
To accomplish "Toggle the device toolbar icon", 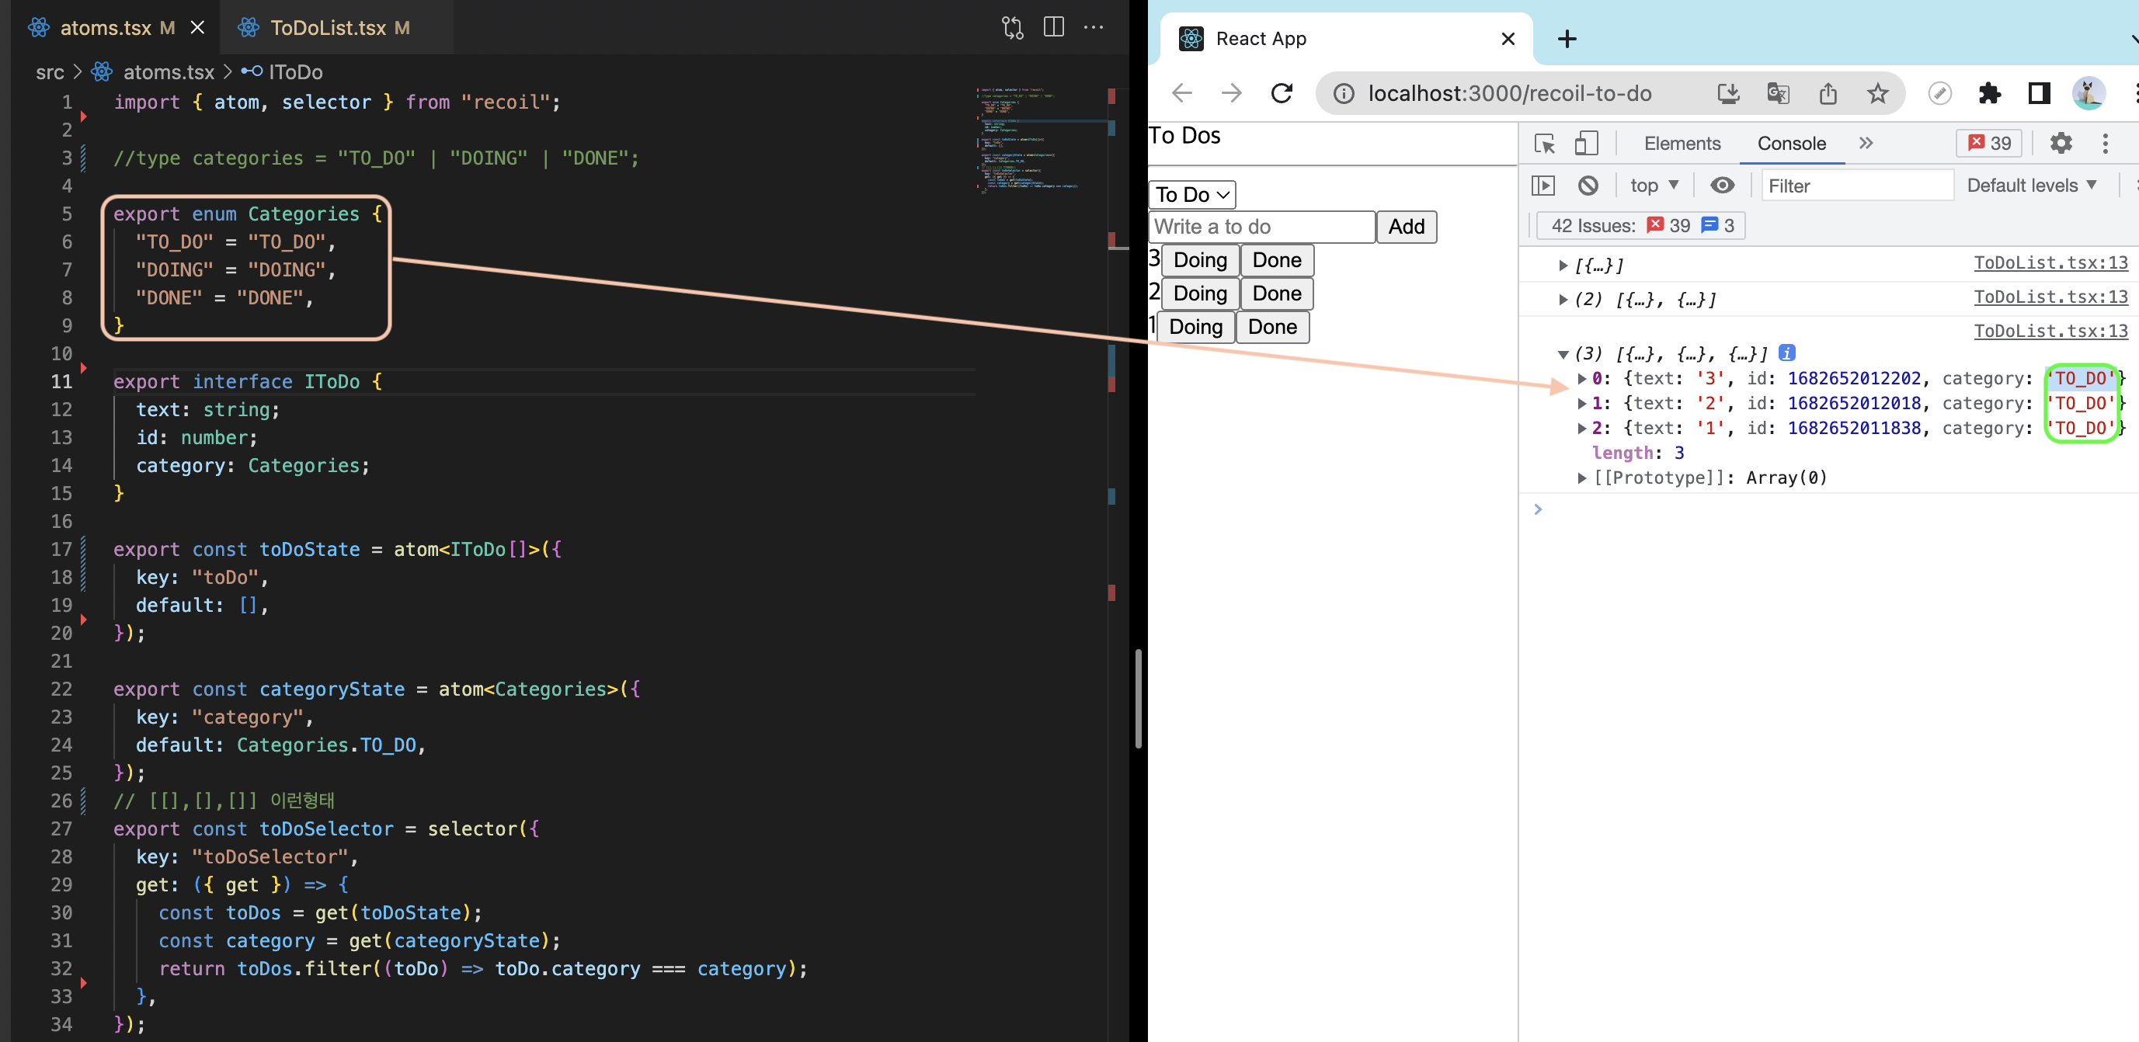I will tap(1586, 144).
